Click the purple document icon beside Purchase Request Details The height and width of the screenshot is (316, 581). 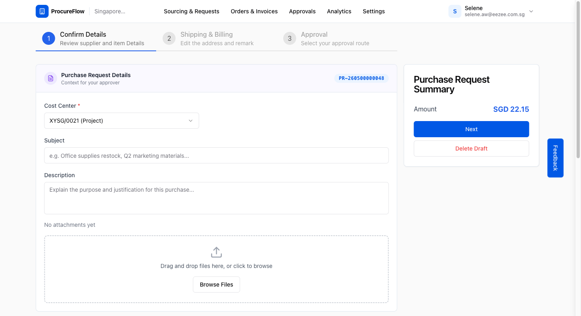pos(50,78)
